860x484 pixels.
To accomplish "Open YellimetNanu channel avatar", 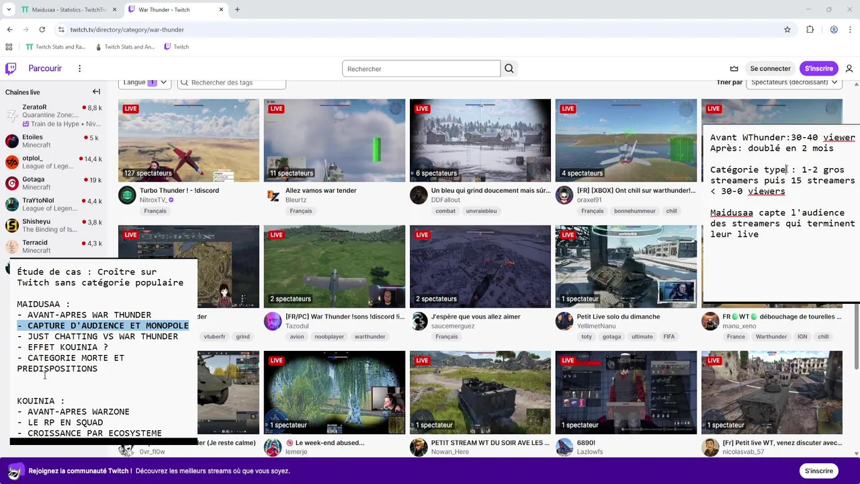I will pyautogui.click(x=564, y=321).
